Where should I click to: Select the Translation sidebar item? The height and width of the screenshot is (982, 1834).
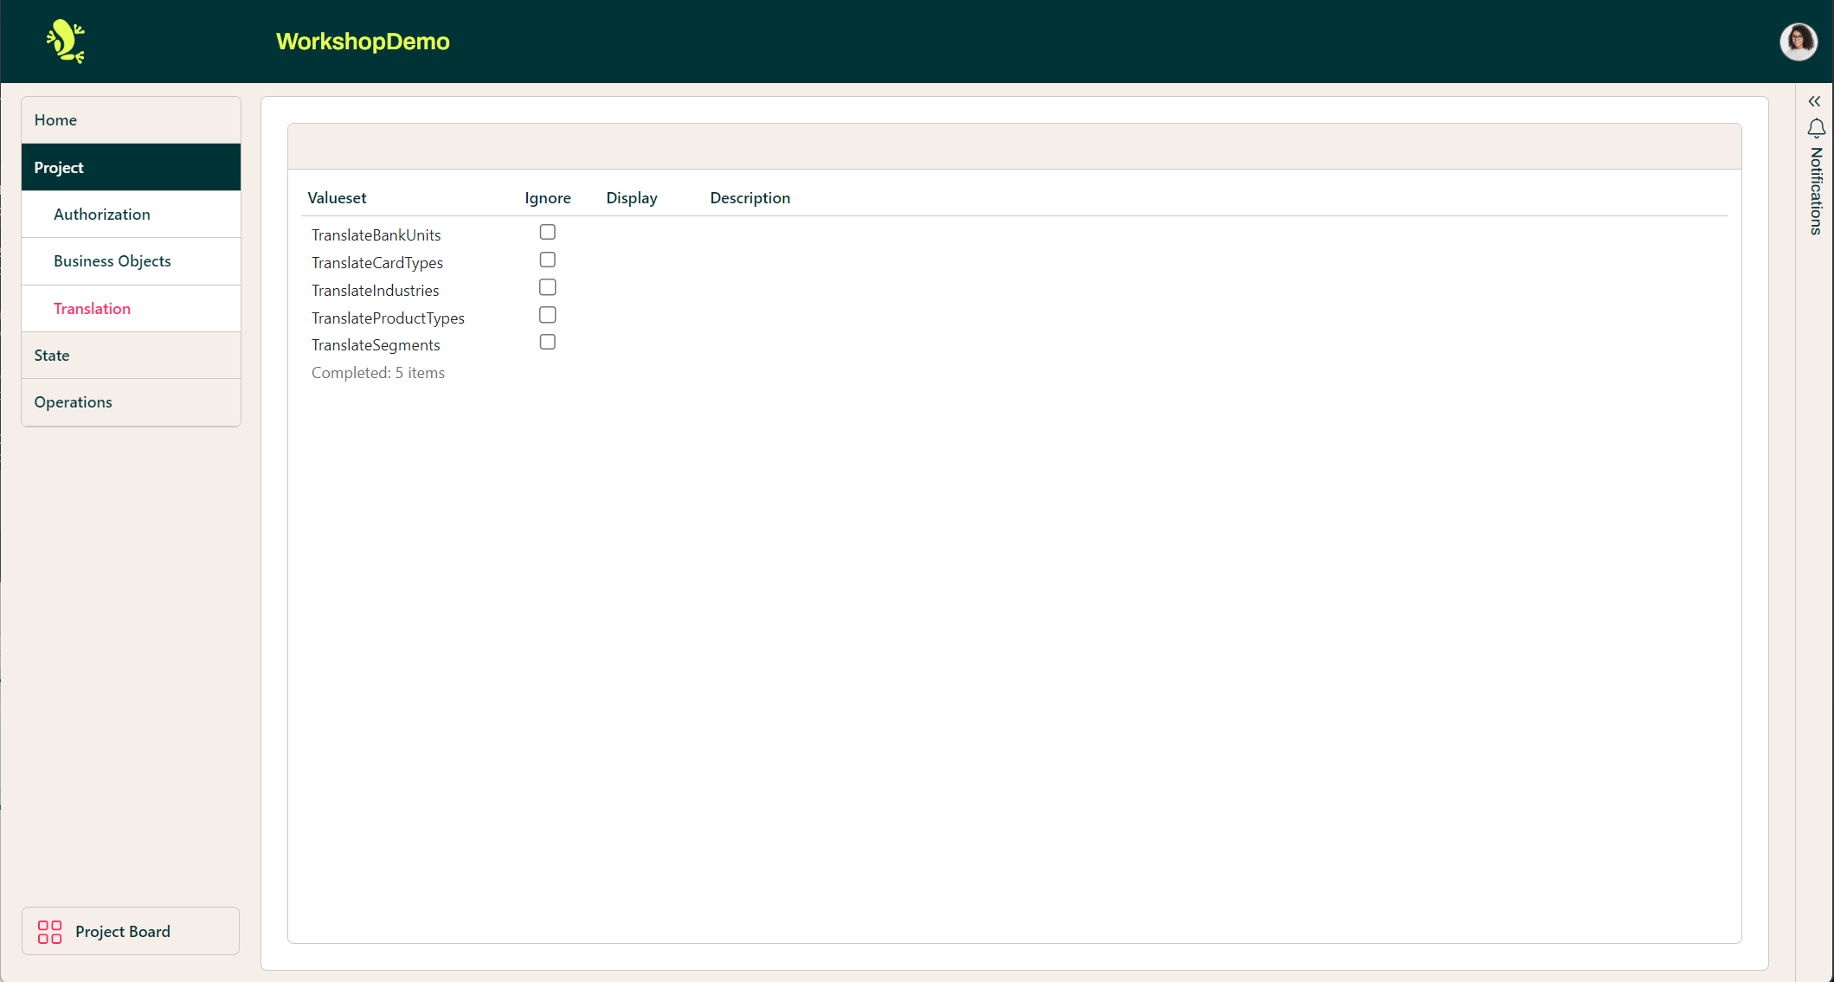pos(131,309)
